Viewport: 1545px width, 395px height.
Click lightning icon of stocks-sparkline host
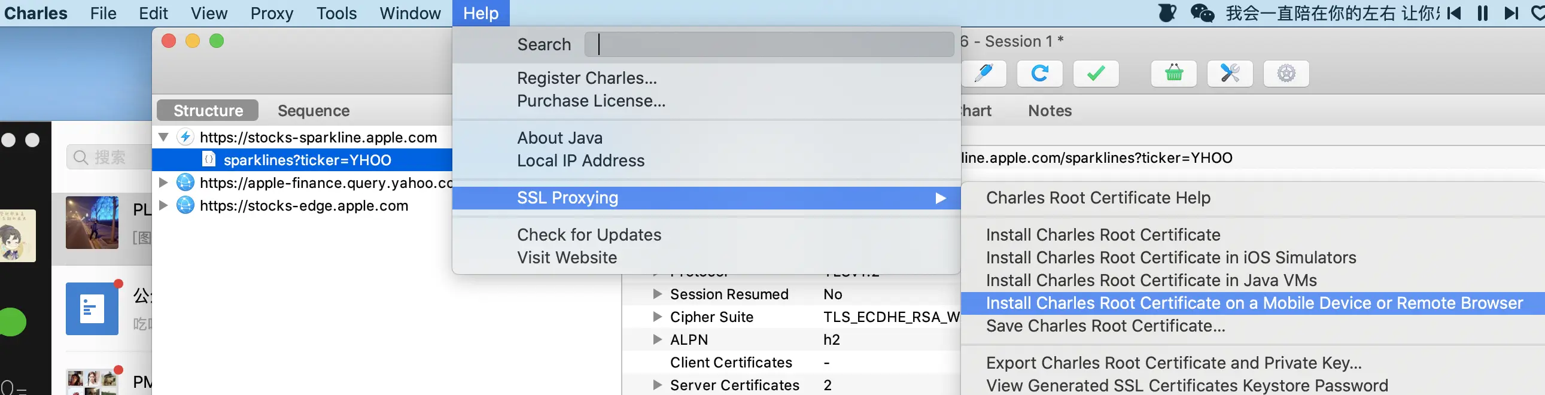click(185, 137)
